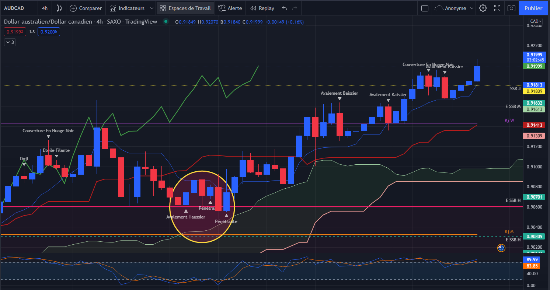Click the green market status dot
The image size is (550, 290).
click(166, 21)
